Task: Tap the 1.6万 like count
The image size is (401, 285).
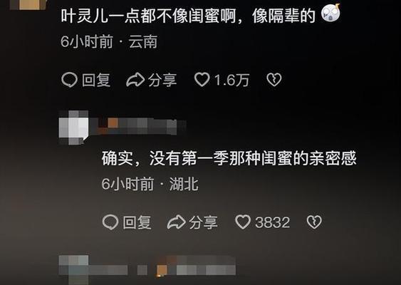Action: [x=231, y=80]
